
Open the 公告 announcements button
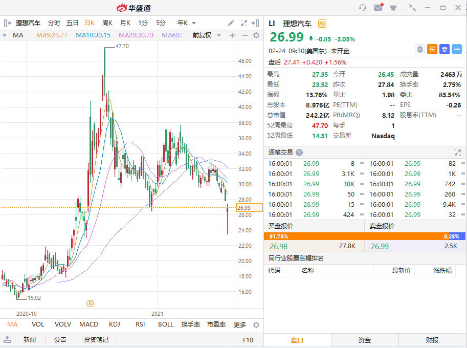click(x=60, y=340)
